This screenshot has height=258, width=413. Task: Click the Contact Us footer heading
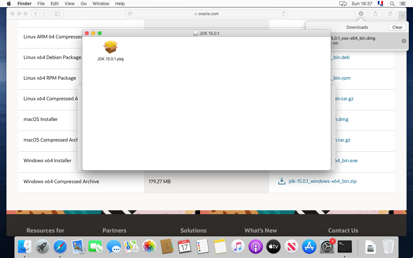343,231
